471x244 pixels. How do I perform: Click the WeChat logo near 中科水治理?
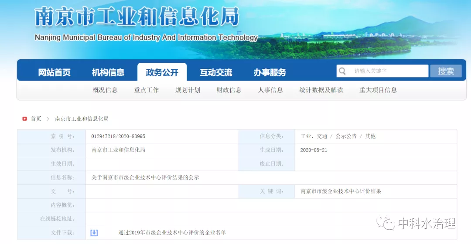click(x=386, y=224)
